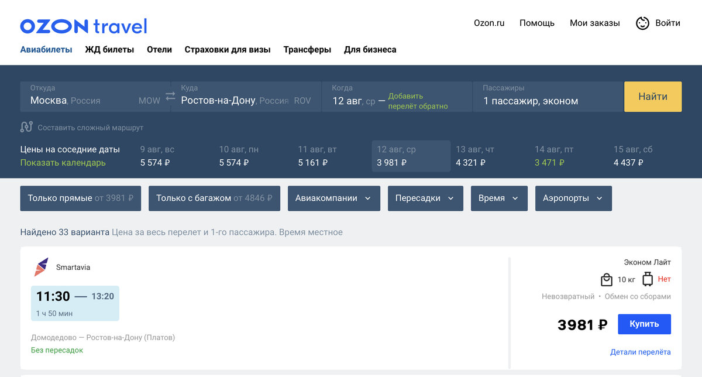Open Мои заказы link

[x=595, y=23]
